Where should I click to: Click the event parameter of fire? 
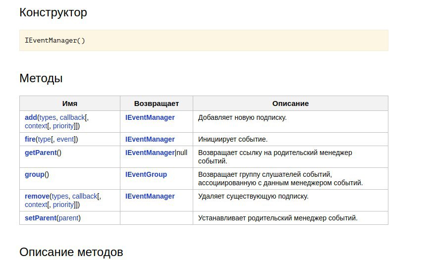pos(65,139)
